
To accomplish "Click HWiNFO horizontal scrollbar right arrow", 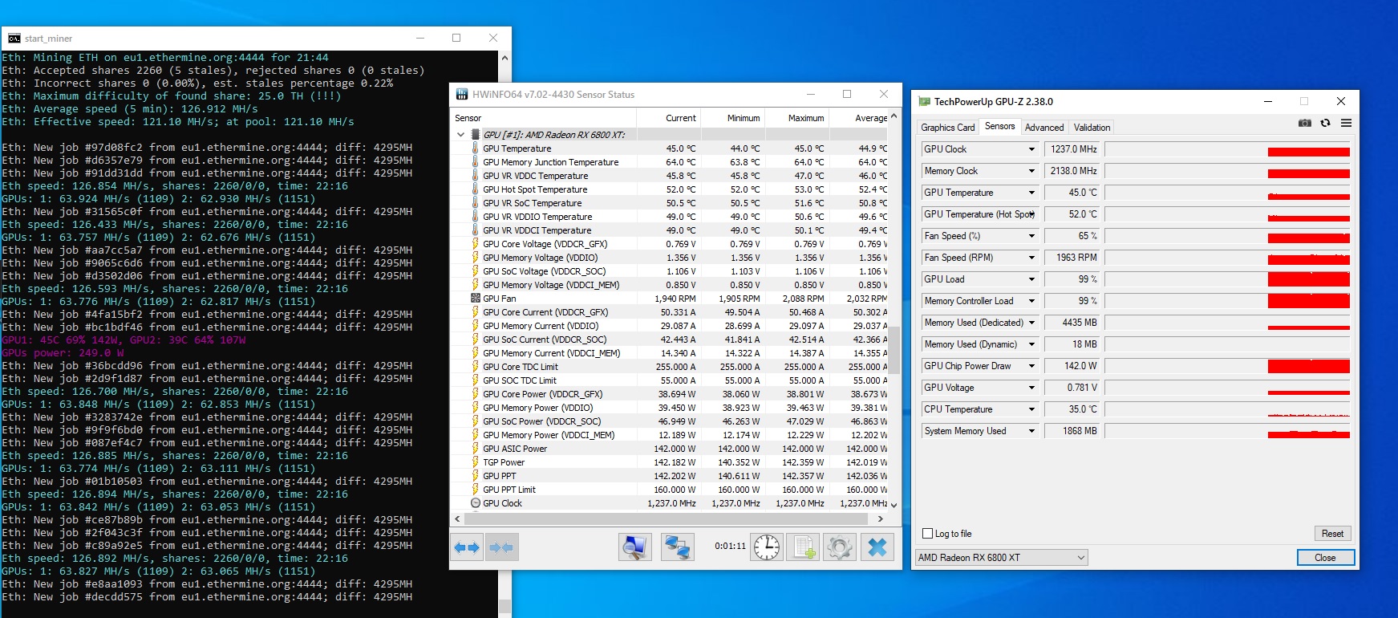I will coord(880,519).
